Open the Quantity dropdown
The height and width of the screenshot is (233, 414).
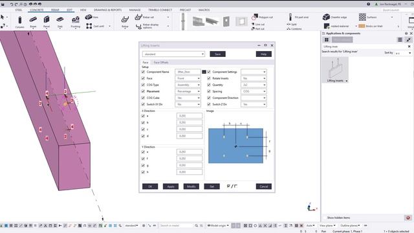point(254,85)
